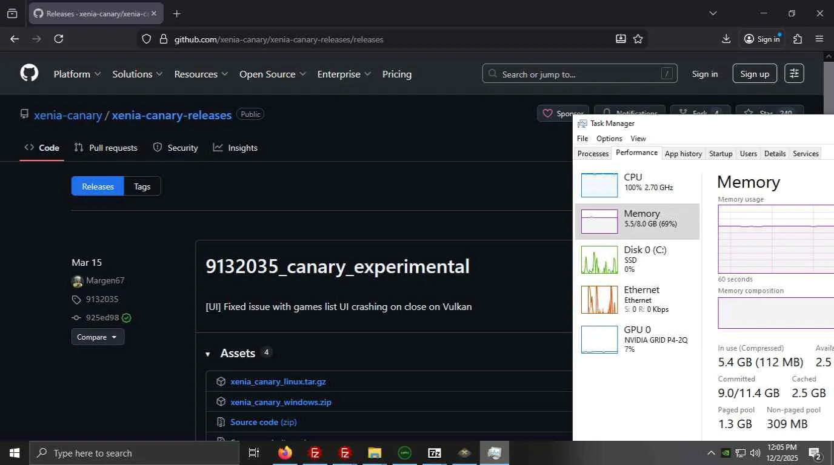This screenshot has width=834, height=465.
Task: Click the Sponsor heart button
Action: point(562,113)
